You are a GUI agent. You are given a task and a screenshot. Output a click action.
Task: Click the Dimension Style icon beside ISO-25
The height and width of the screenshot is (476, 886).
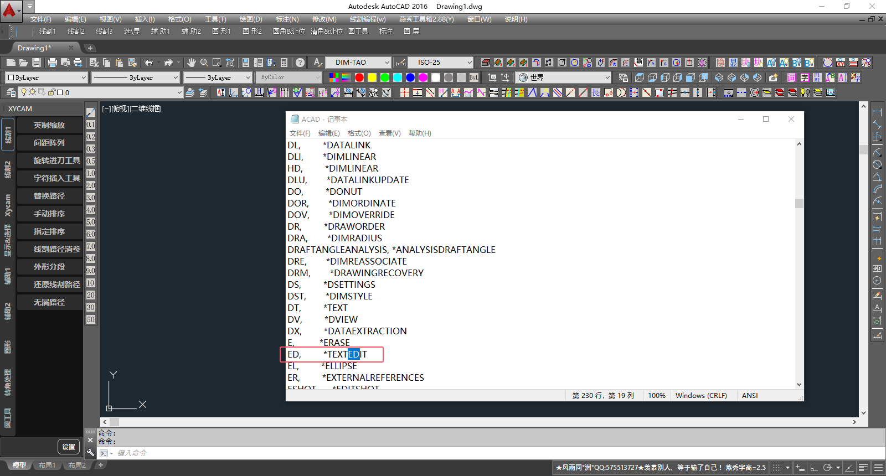point(401,63)
